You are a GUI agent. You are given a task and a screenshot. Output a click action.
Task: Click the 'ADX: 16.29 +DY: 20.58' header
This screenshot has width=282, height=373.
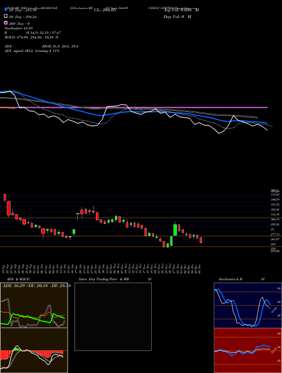coord(24,285)
